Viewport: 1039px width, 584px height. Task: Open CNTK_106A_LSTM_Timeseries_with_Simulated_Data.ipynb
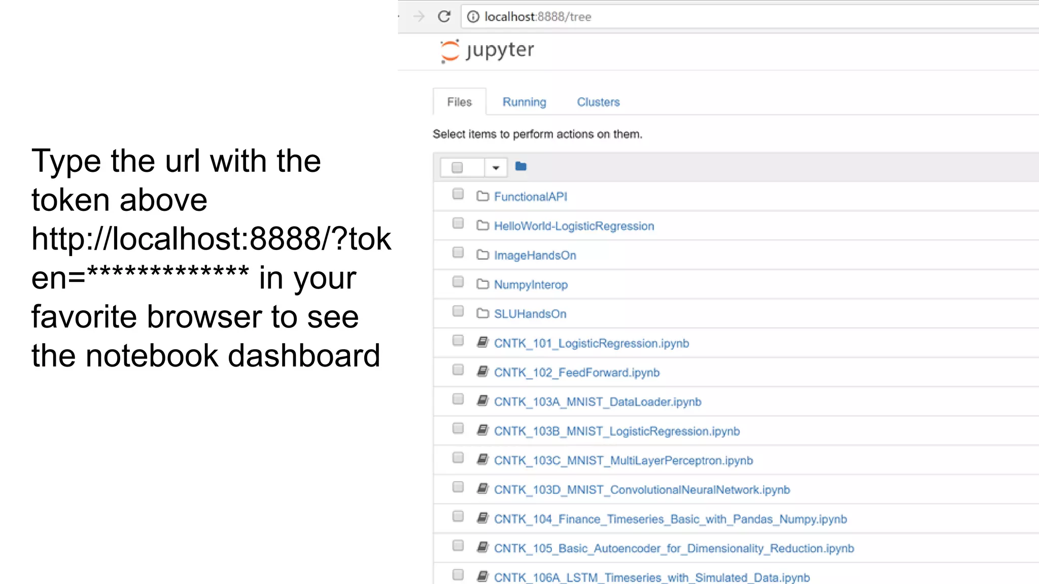click(x=652, y=578)
